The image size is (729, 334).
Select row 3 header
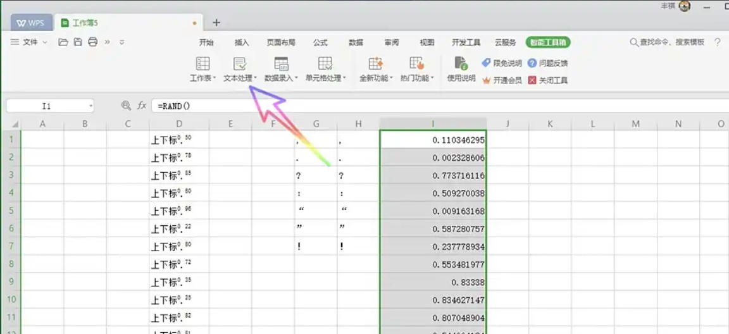(x=11, y=175)
